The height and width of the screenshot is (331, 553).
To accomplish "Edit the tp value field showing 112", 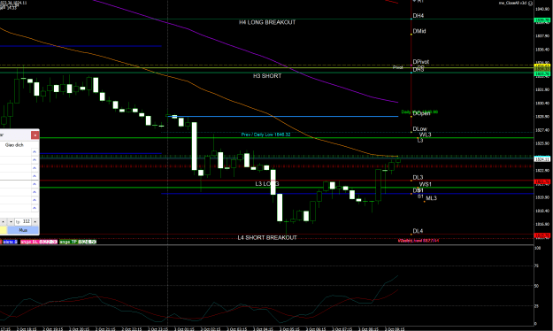I will 23,221.
